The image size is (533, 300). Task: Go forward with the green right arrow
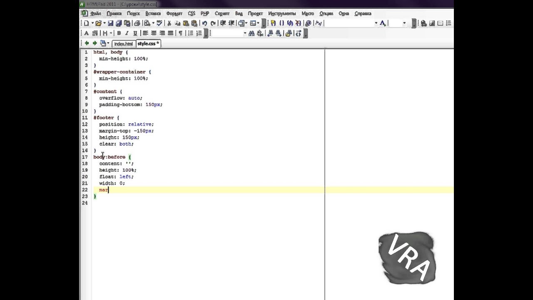coord(95,43)
